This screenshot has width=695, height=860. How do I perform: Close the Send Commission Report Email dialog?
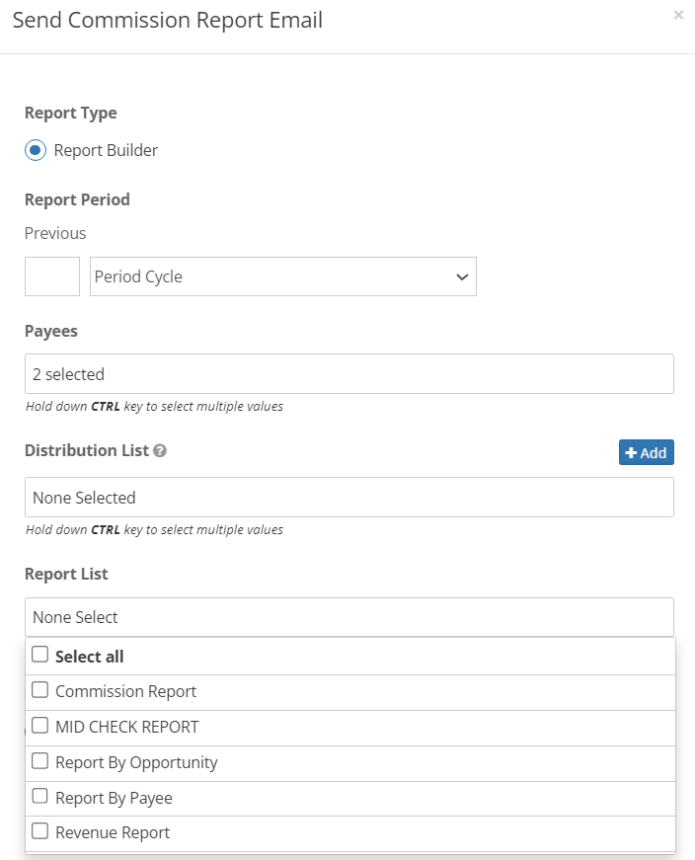(x=678, y=15)
